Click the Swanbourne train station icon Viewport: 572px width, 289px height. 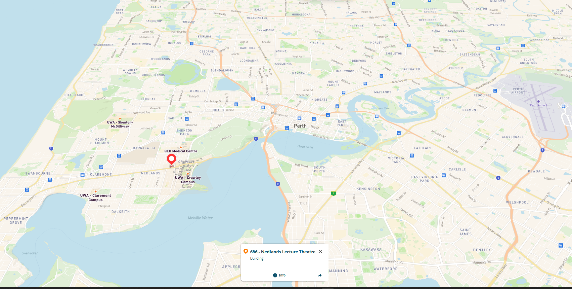(x=50, y=180)
